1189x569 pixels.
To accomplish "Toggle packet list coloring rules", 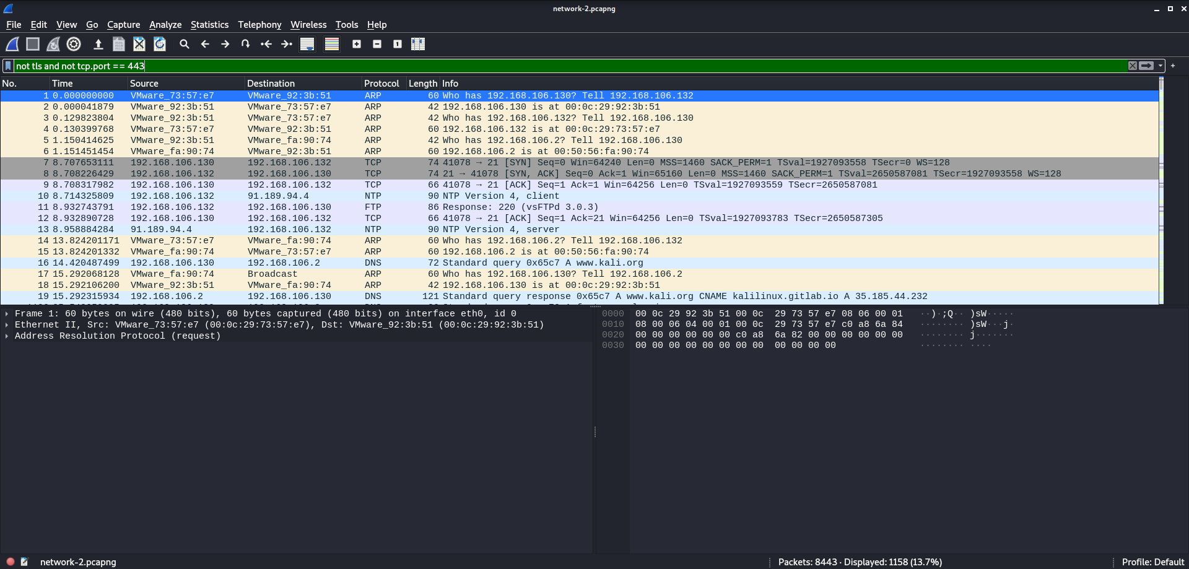I will [x=332, y=44].
